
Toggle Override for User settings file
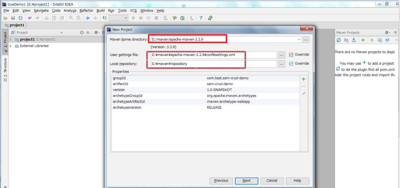pos(291,55)
